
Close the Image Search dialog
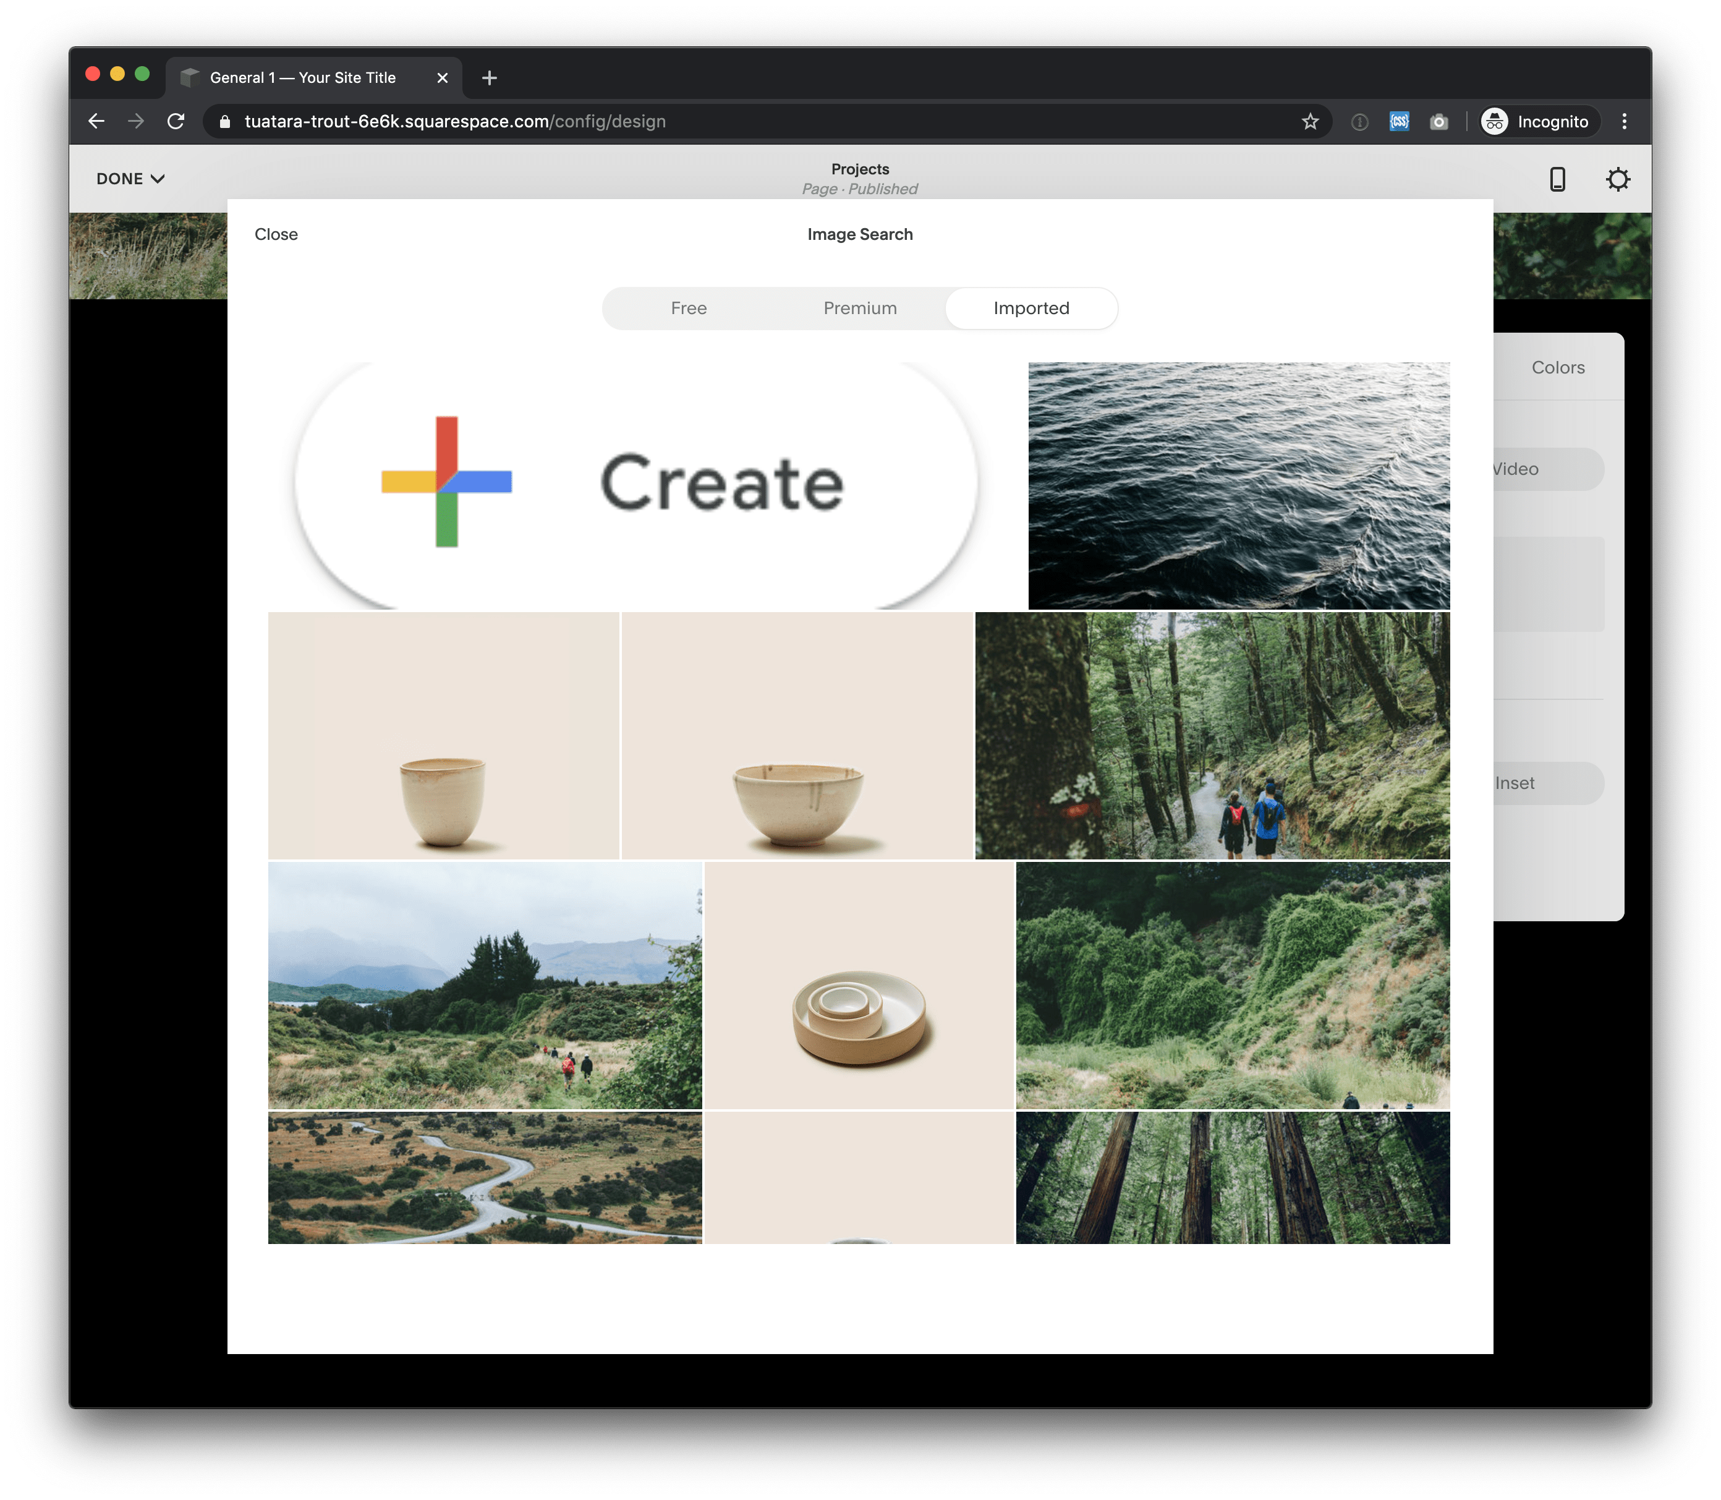pos(276,234)
